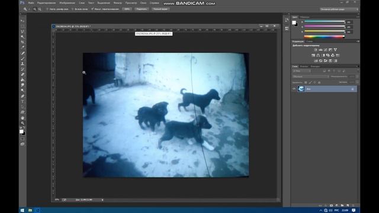Screen dimensions: 379x213
Task: Add a Threshold adjustment
Action: [326, 61]
